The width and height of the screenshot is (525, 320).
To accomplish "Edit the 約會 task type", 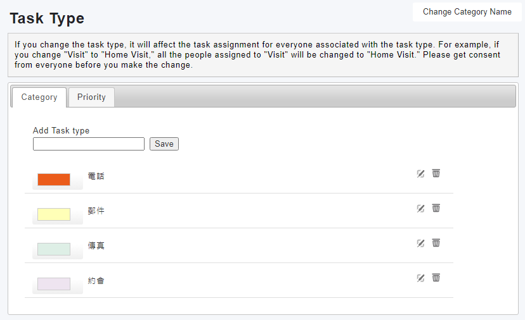I will click(x=420, y=278).
